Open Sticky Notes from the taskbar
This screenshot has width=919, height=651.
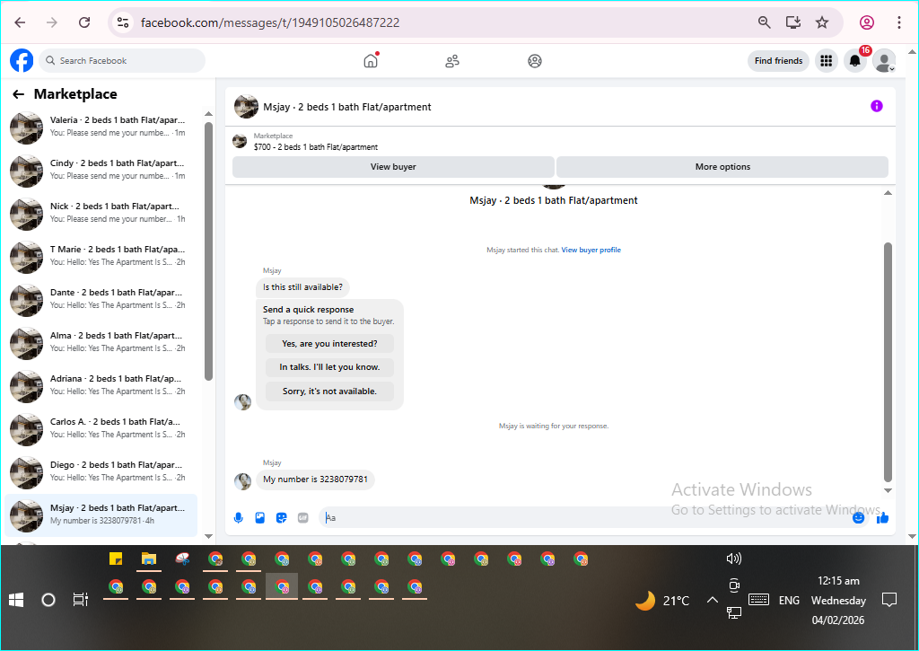click(x=116, y=559)
